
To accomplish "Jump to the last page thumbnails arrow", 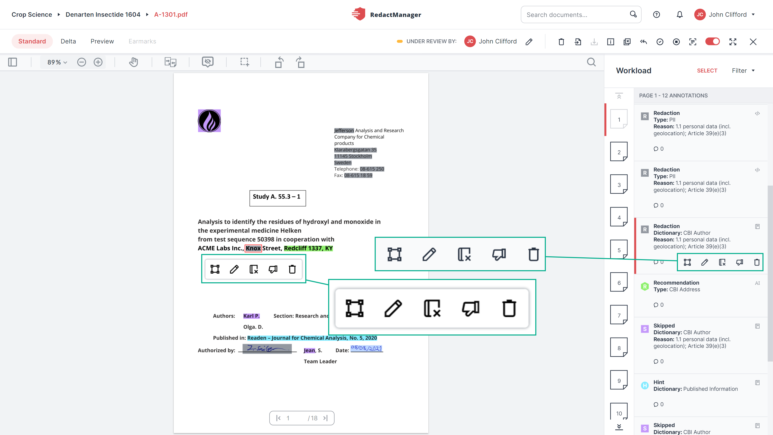I will [x=619, y=427].
